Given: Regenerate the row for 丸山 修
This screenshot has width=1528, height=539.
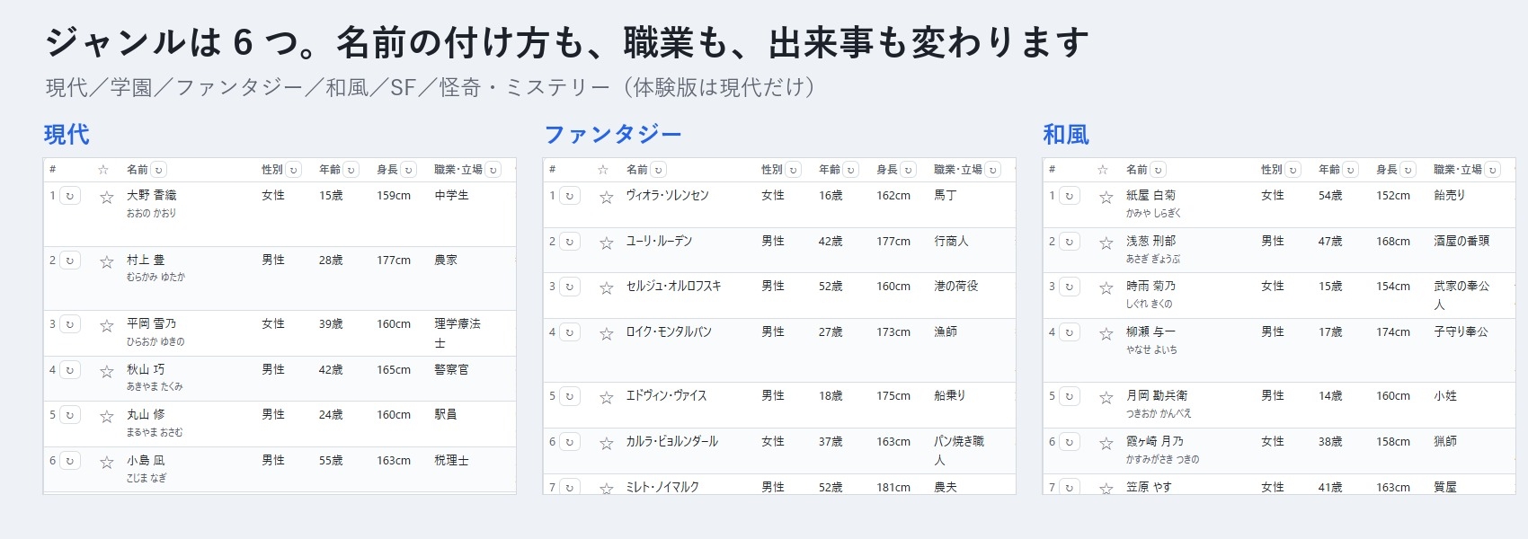Looking at the screenshot, I should pos(70,415).
